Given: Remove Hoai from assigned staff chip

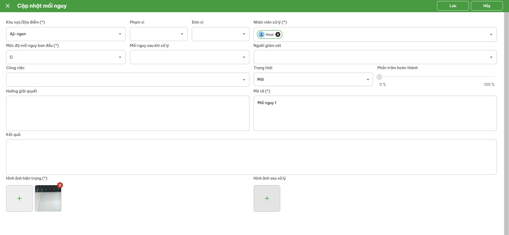Looking at the screenshot, I should click(278, 34).
